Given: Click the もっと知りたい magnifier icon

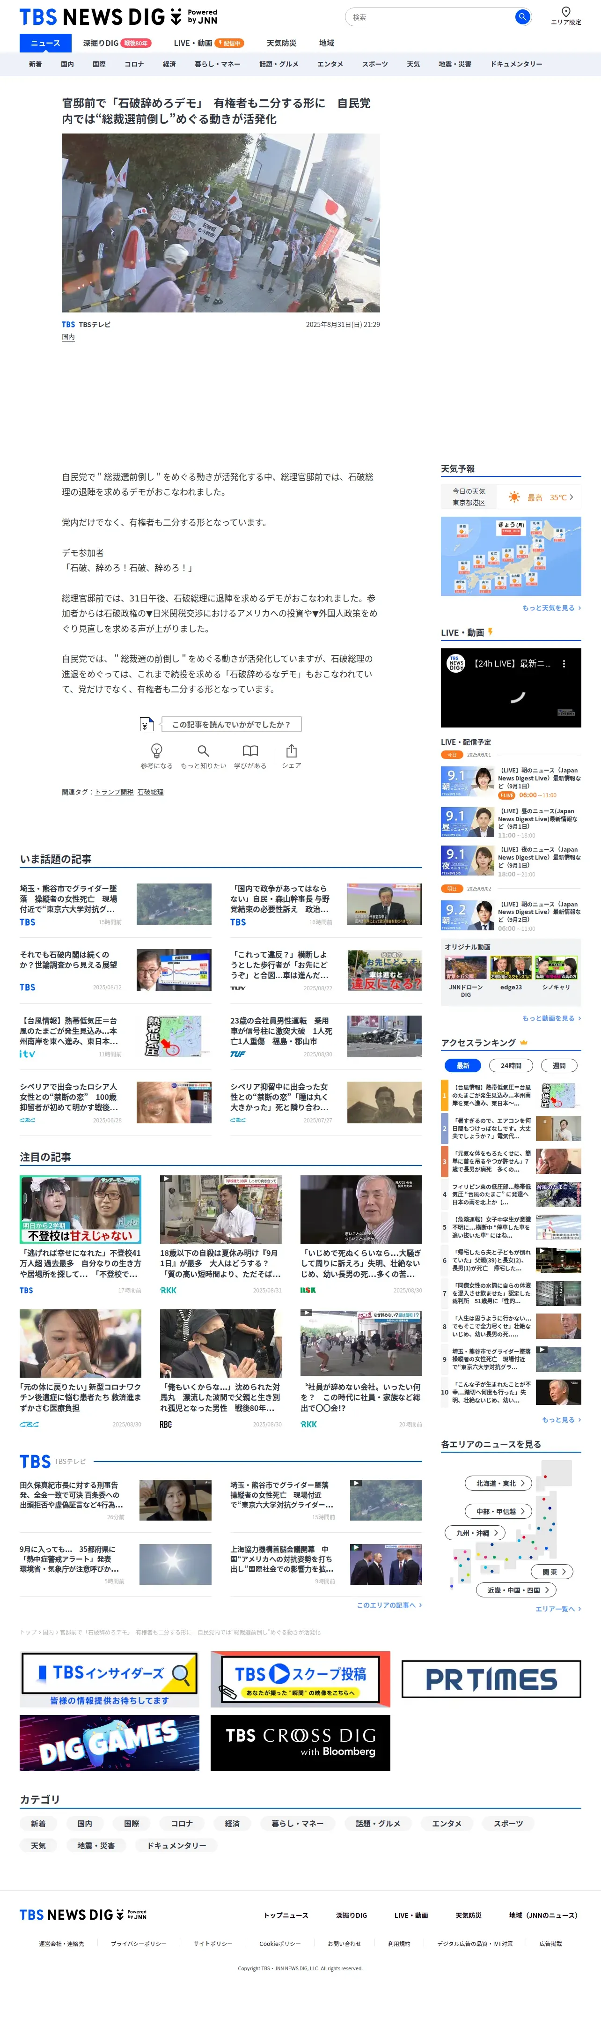Looking at the screenshot, I should tap(204, 750).
